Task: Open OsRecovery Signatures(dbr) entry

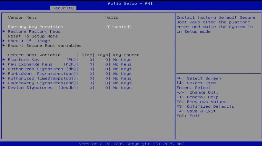Action: tap(42, 83)
